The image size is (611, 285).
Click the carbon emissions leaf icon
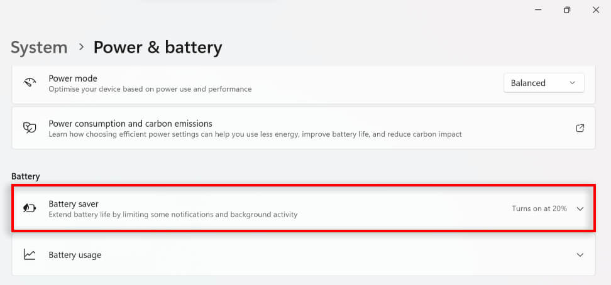point(30,128)
